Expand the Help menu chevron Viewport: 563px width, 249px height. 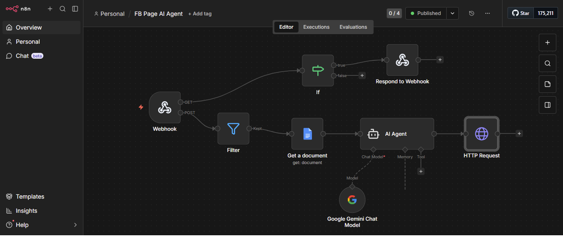point(75,225)
